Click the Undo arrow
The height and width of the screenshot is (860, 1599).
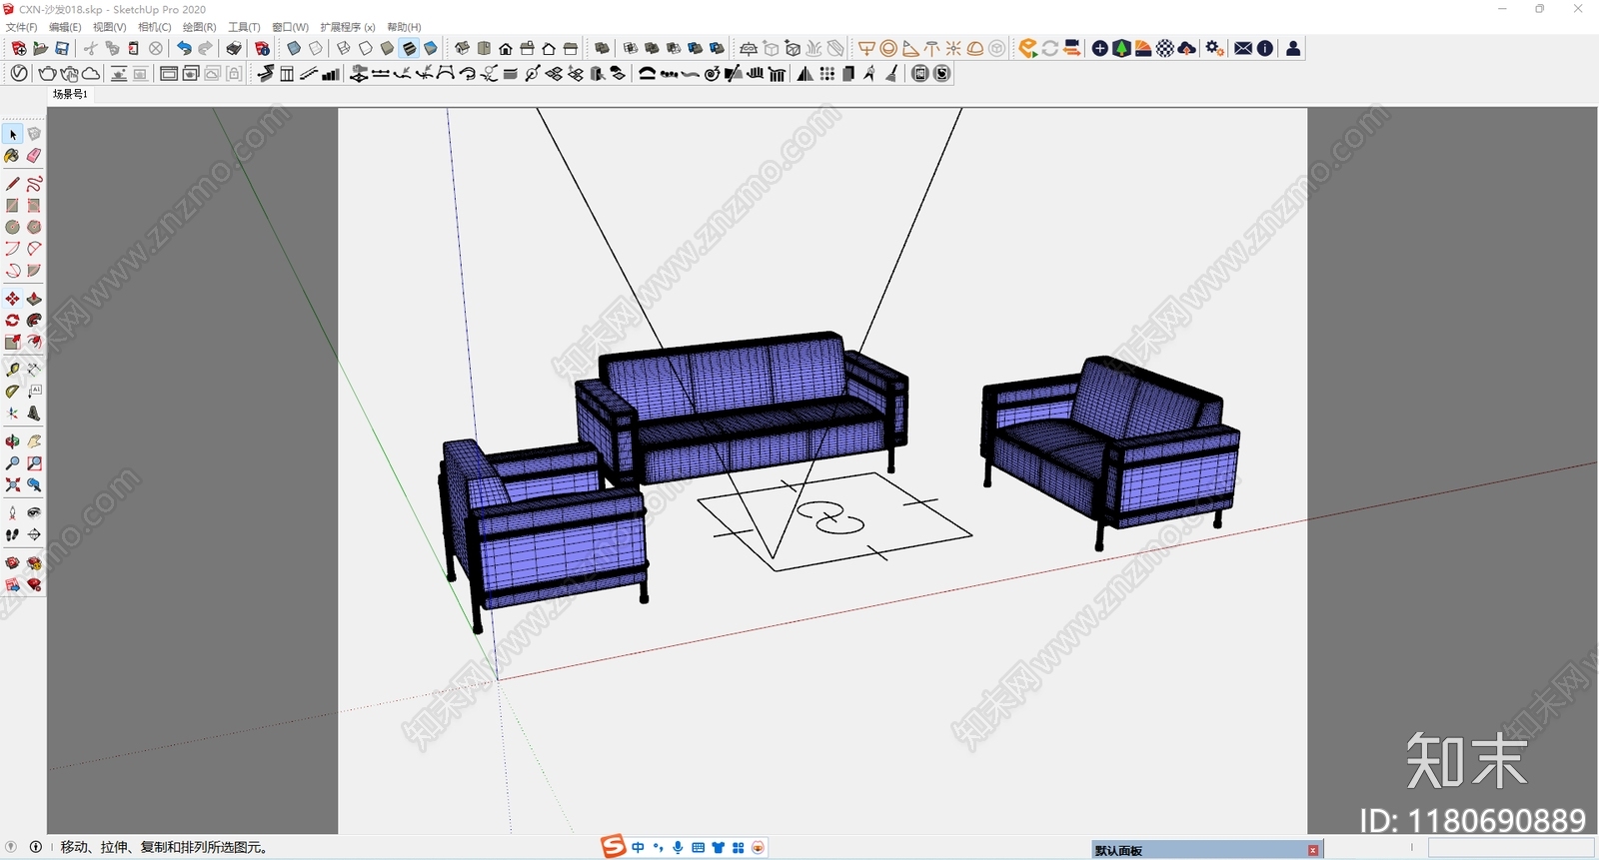coord(184,48)
